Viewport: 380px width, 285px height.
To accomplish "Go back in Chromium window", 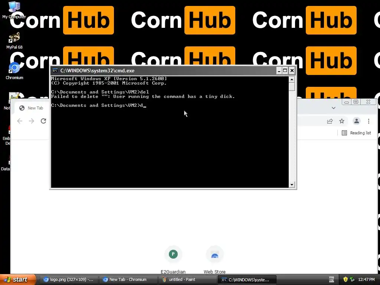I will [20, 121].
